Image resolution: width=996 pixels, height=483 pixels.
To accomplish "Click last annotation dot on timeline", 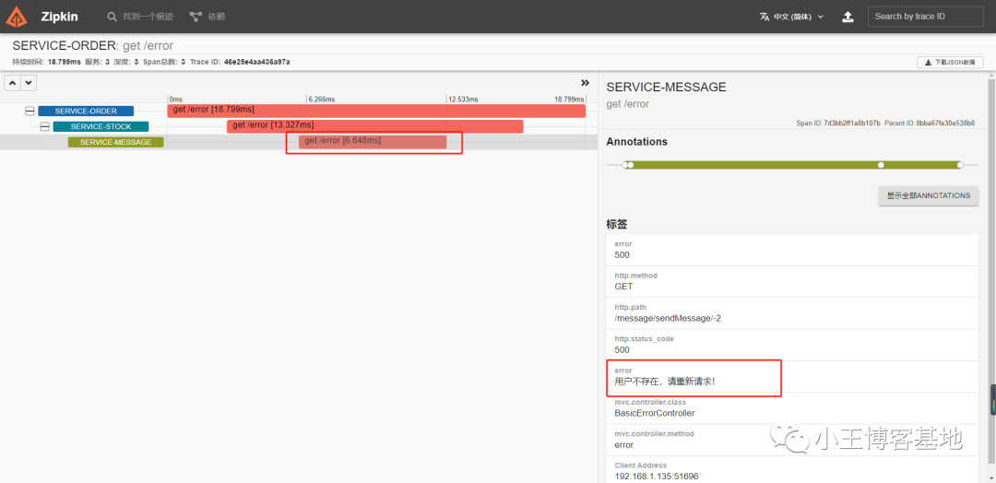I will [x=960, y=165].
